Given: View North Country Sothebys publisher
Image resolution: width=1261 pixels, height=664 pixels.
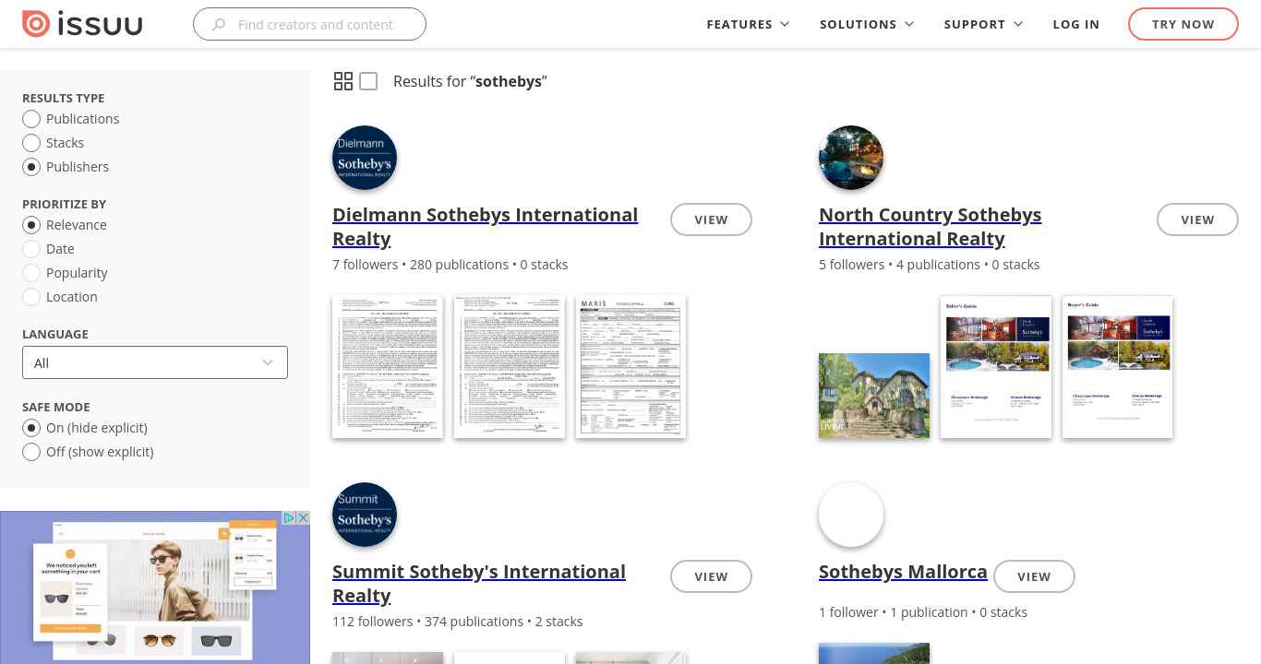Looking at the screenshot, I should (1197, 219).
